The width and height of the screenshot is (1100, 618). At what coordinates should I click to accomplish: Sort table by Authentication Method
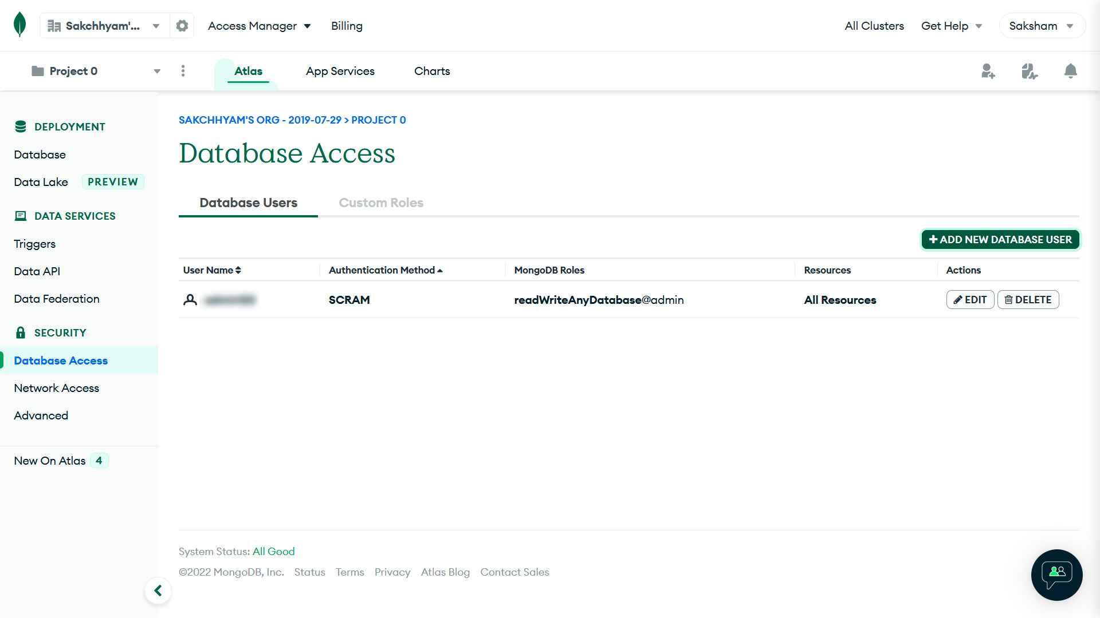pyautogui.click(x=386, y=270)
